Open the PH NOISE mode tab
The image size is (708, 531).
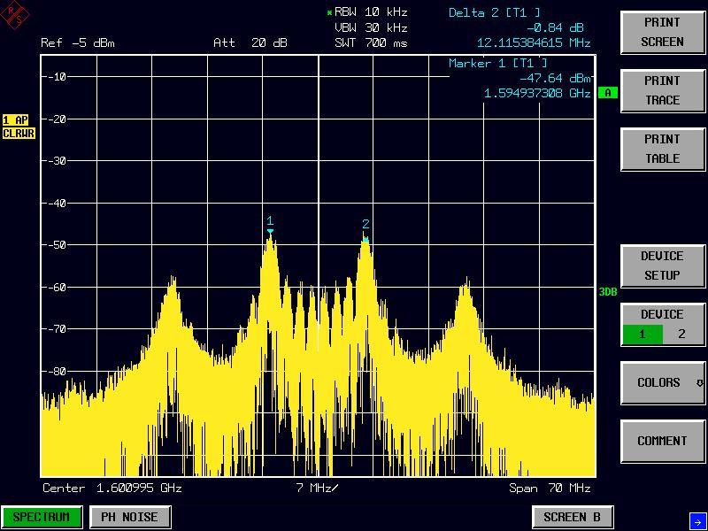pos(129,517)
